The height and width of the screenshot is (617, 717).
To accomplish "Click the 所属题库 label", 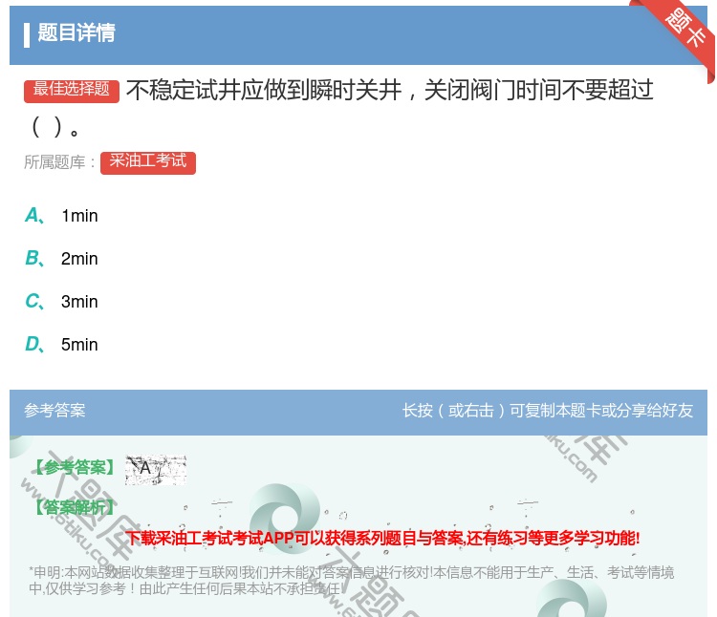I will click(59, 162).
